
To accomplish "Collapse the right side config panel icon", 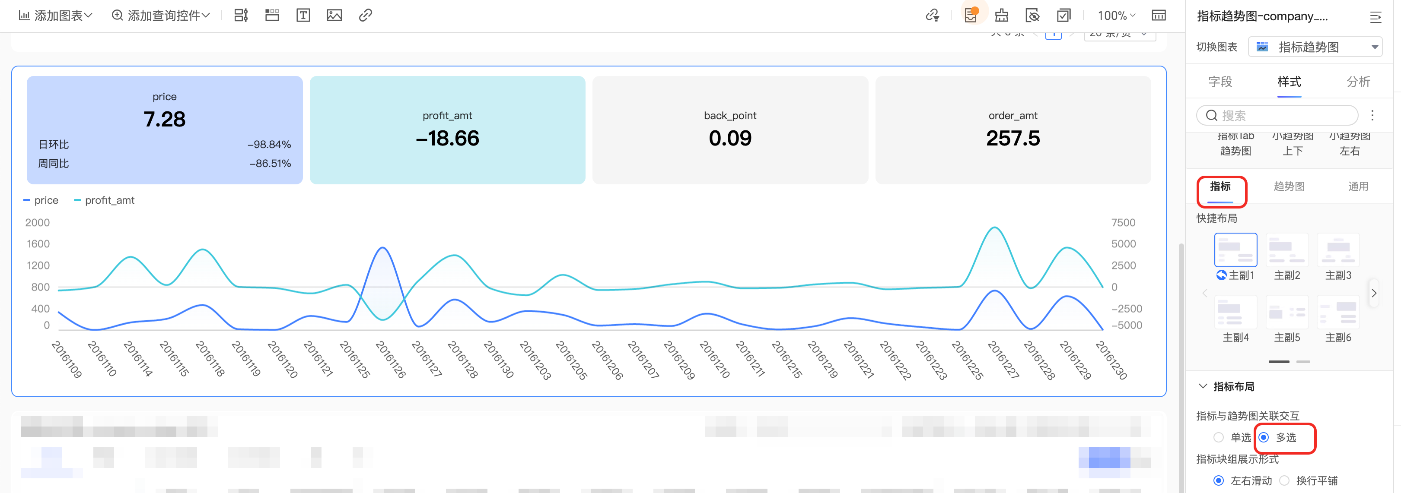I will pyautogui.click(x=1375, y=17).
